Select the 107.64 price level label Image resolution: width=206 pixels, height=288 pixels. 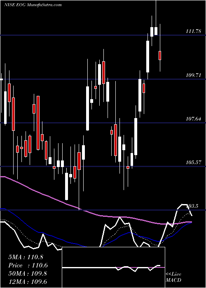click(193, 119)
